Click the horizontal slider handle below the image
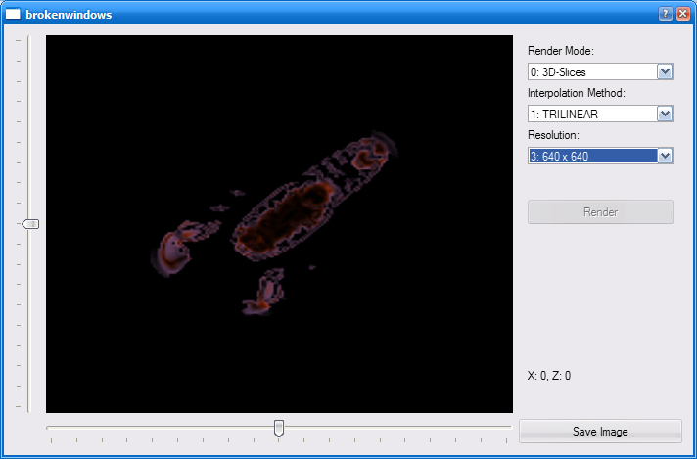Screen dimensions: 697x459 (279, 428)
